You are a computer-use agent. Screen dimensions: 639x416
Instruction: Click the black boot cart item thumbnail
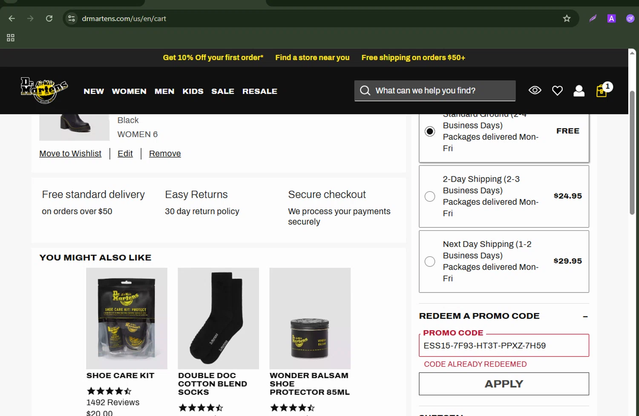pyautogui.click(x=75, y=127)
